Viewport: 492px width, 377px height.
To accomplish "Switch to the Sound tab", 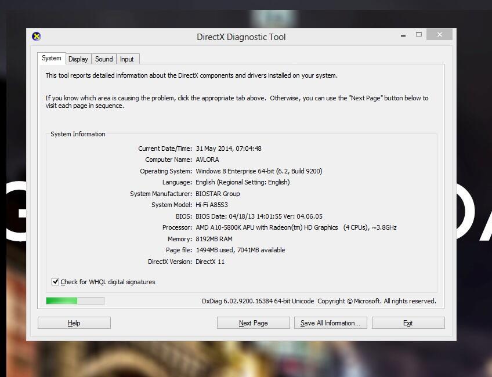I will tap(104, 59).
